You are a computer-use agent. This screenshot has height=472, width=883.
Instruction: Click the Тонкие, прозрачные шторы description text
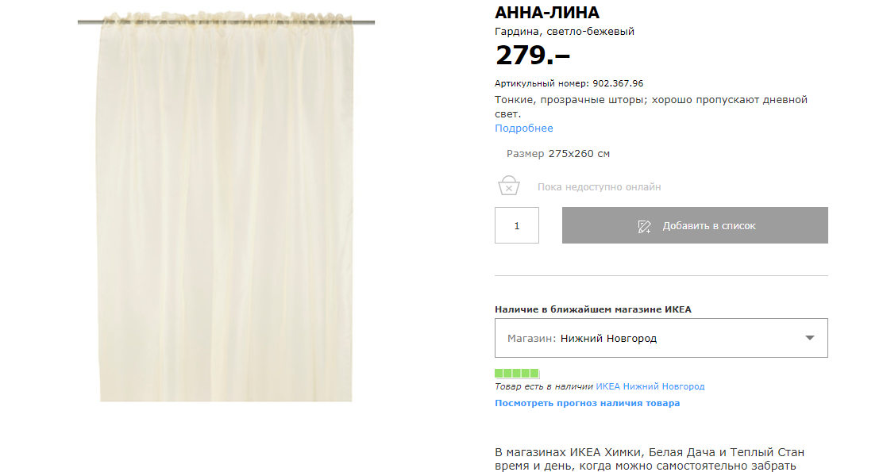[x=651, y=107]
